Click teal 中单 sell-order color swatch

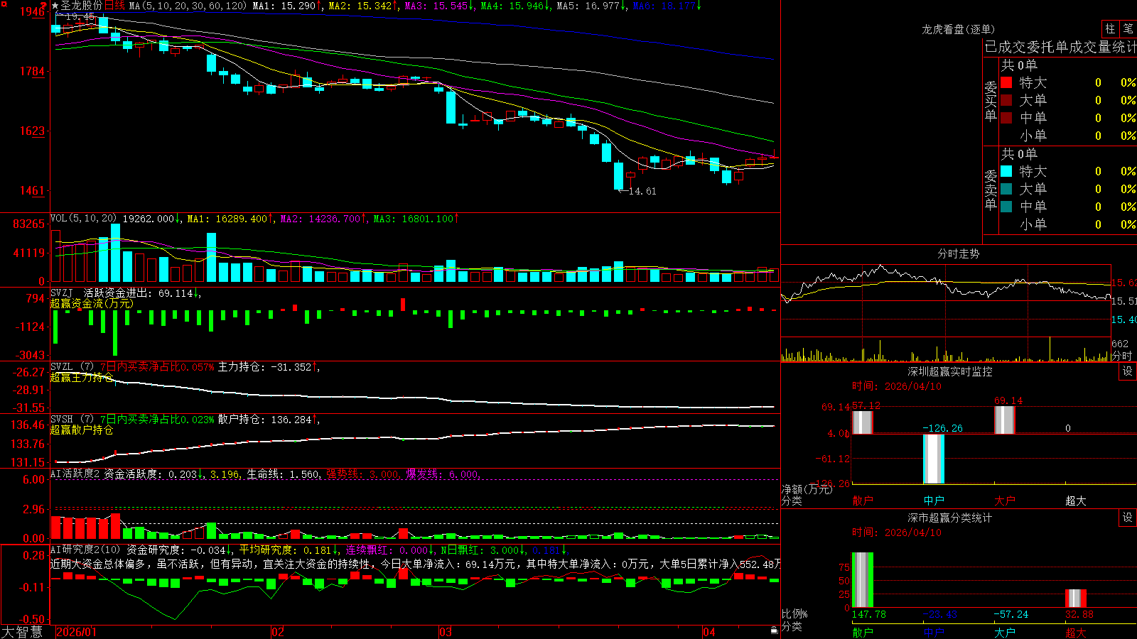point(1006,207)
